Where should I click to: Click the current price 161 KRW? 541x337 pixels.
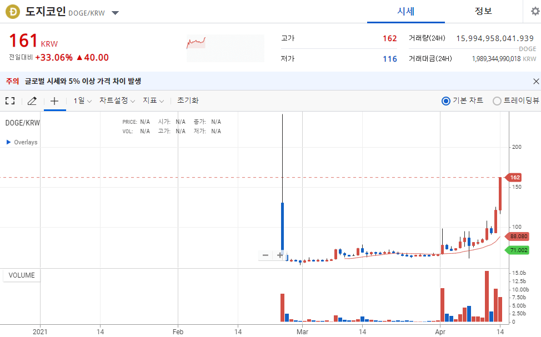(33, 41)
